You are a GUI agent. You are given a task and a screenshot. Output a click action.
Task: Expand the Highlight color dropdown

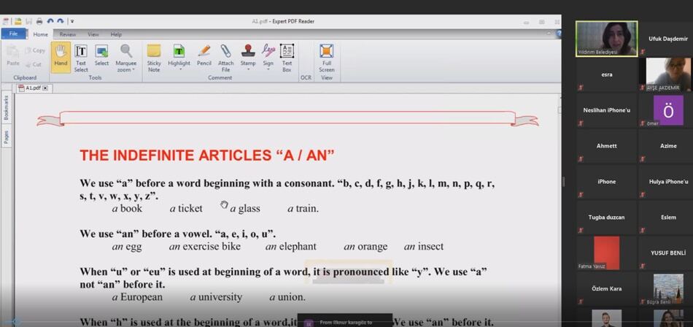point(179,69)
